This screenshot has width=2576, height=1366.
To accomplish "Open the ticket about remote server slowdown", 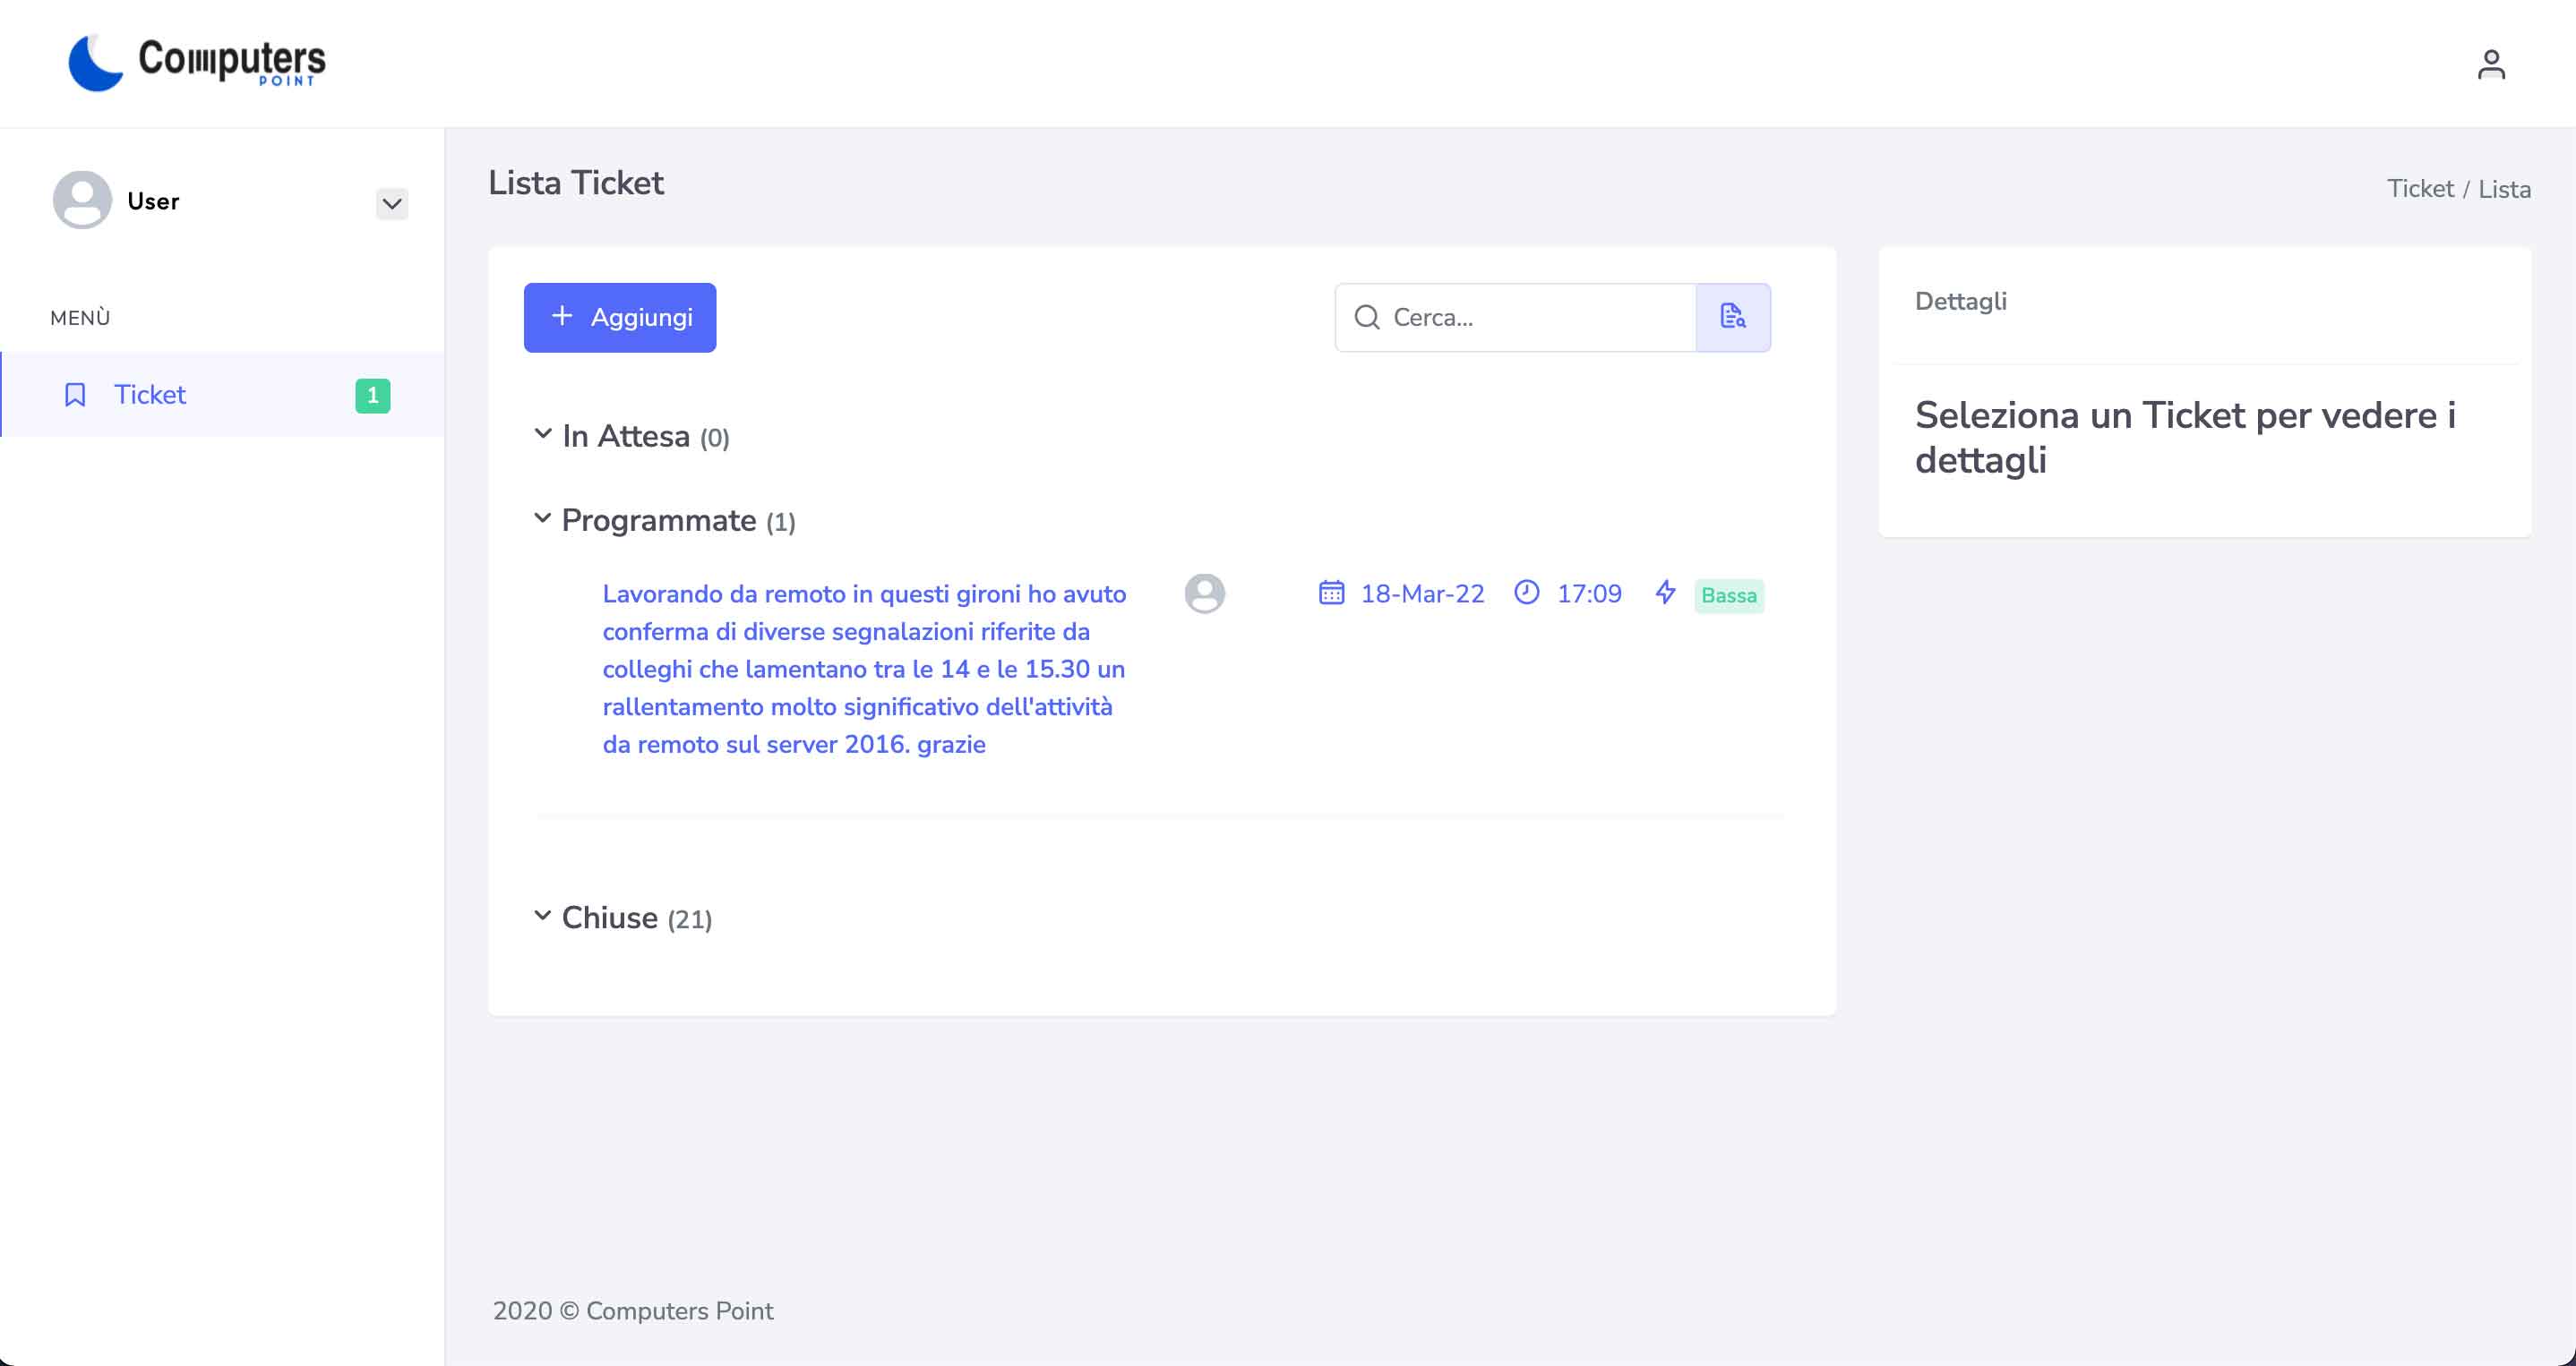I will pyautogui.click(x=864, y=669).
